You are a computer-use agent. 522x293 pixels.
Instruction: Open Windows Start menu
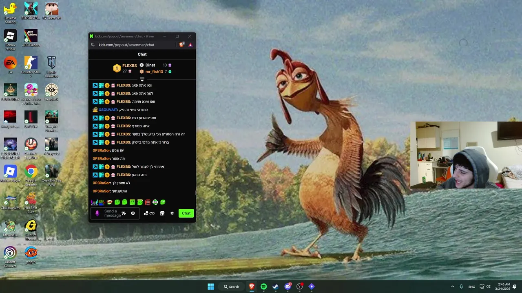[211, 286]
